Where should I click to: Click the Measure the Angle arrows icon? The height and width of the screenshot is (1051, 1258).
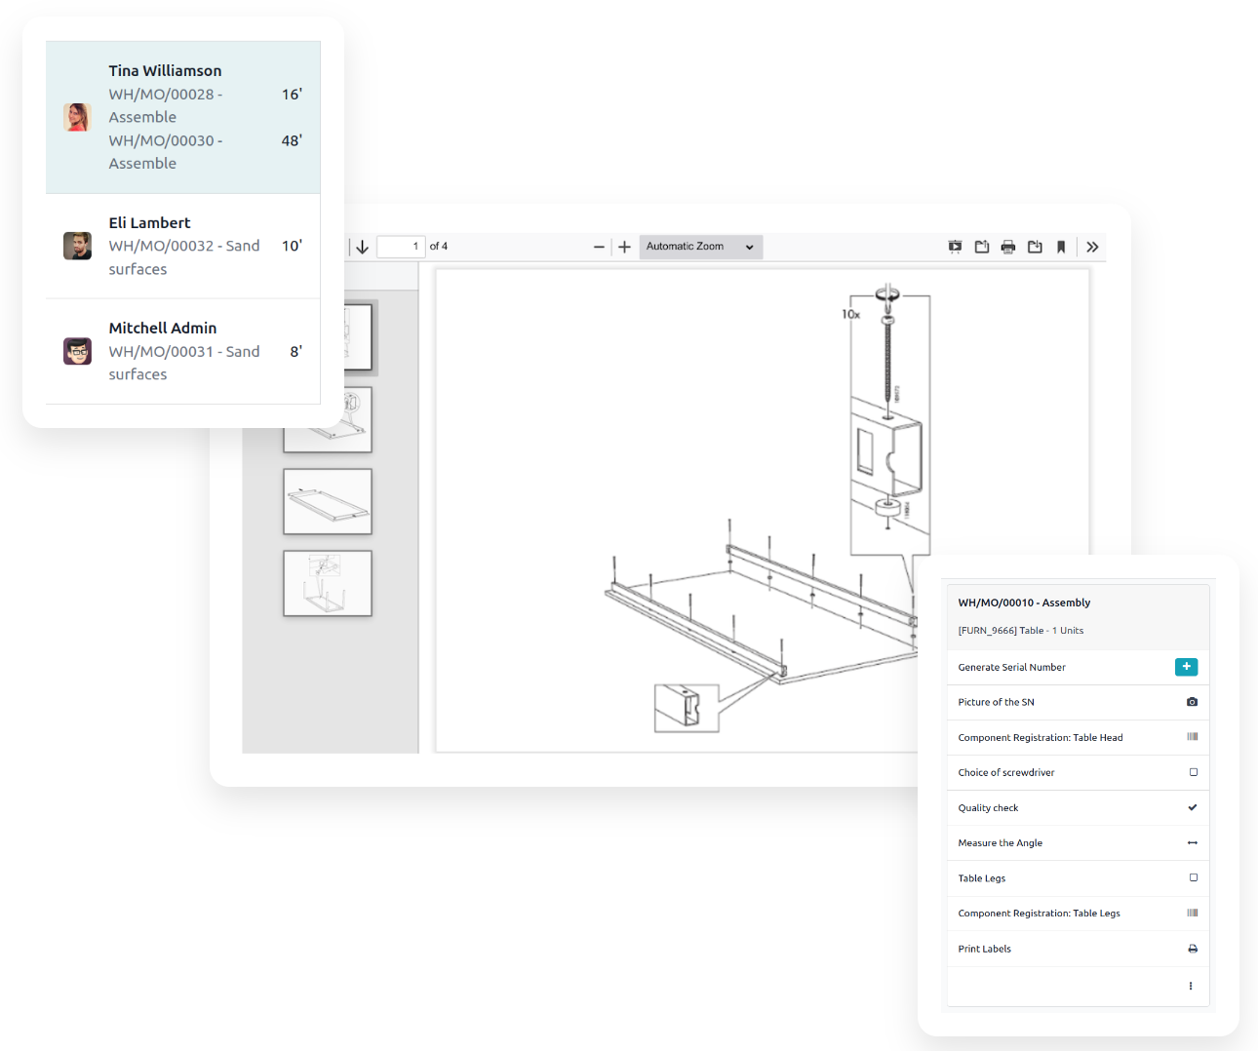1192,842
